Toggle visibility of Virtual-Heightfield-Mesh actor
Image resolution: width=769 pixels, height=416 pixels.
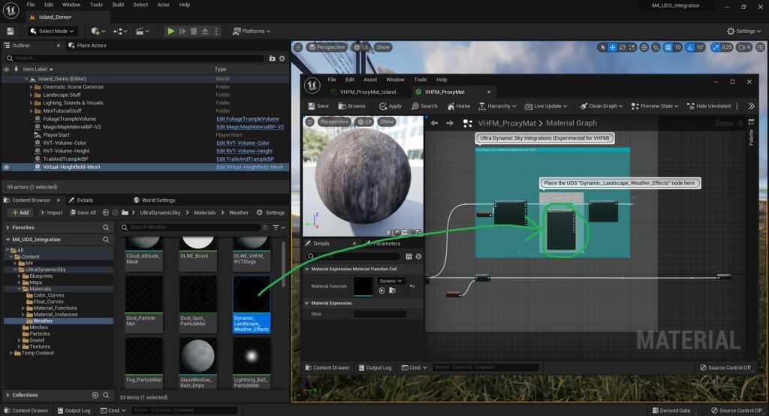[6, 167]
